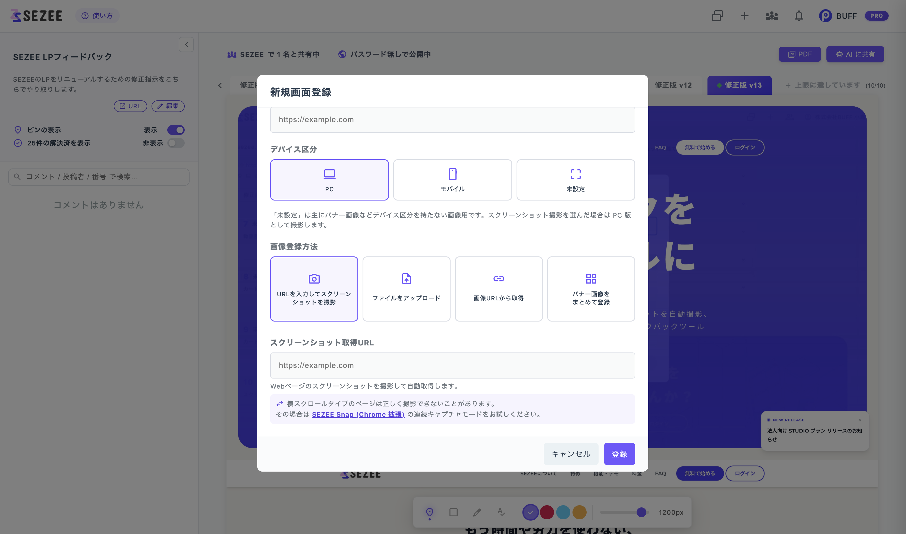Click ログイン in background page header

(x=745, y=148)
